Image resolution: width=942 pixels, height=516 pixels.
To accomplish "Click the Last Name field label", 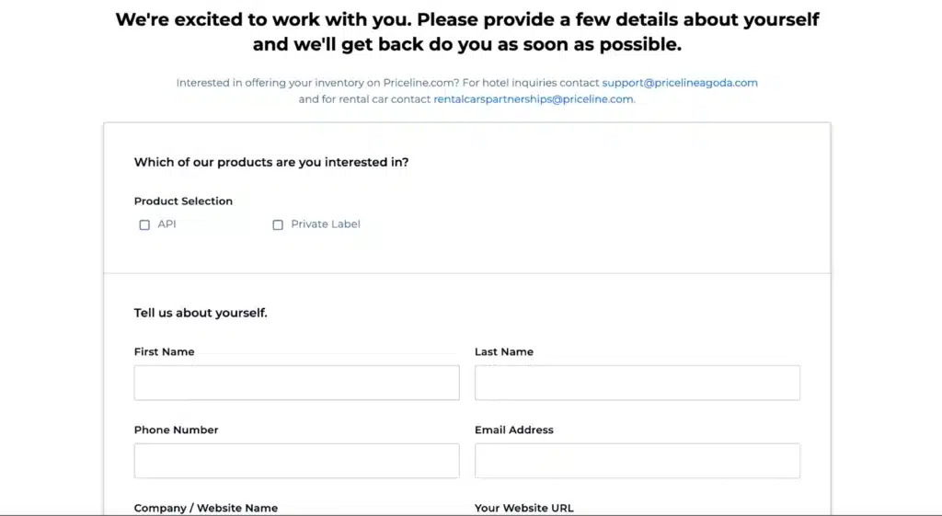I will point(504,352).
